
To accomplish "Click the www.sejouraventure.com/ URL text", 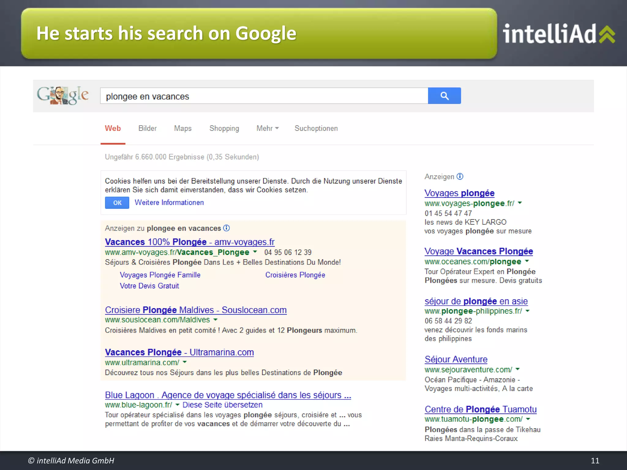I will coord(468,370).
